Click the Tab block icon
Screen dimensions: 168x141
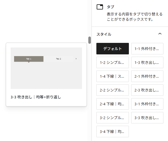point(100,7)
